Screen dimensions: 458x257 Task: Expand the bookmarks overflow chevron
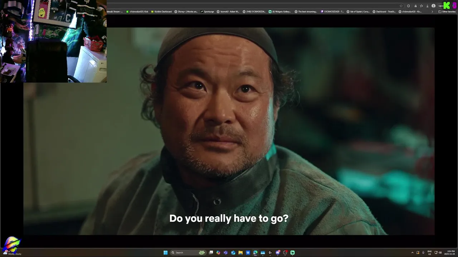[432, 11]
